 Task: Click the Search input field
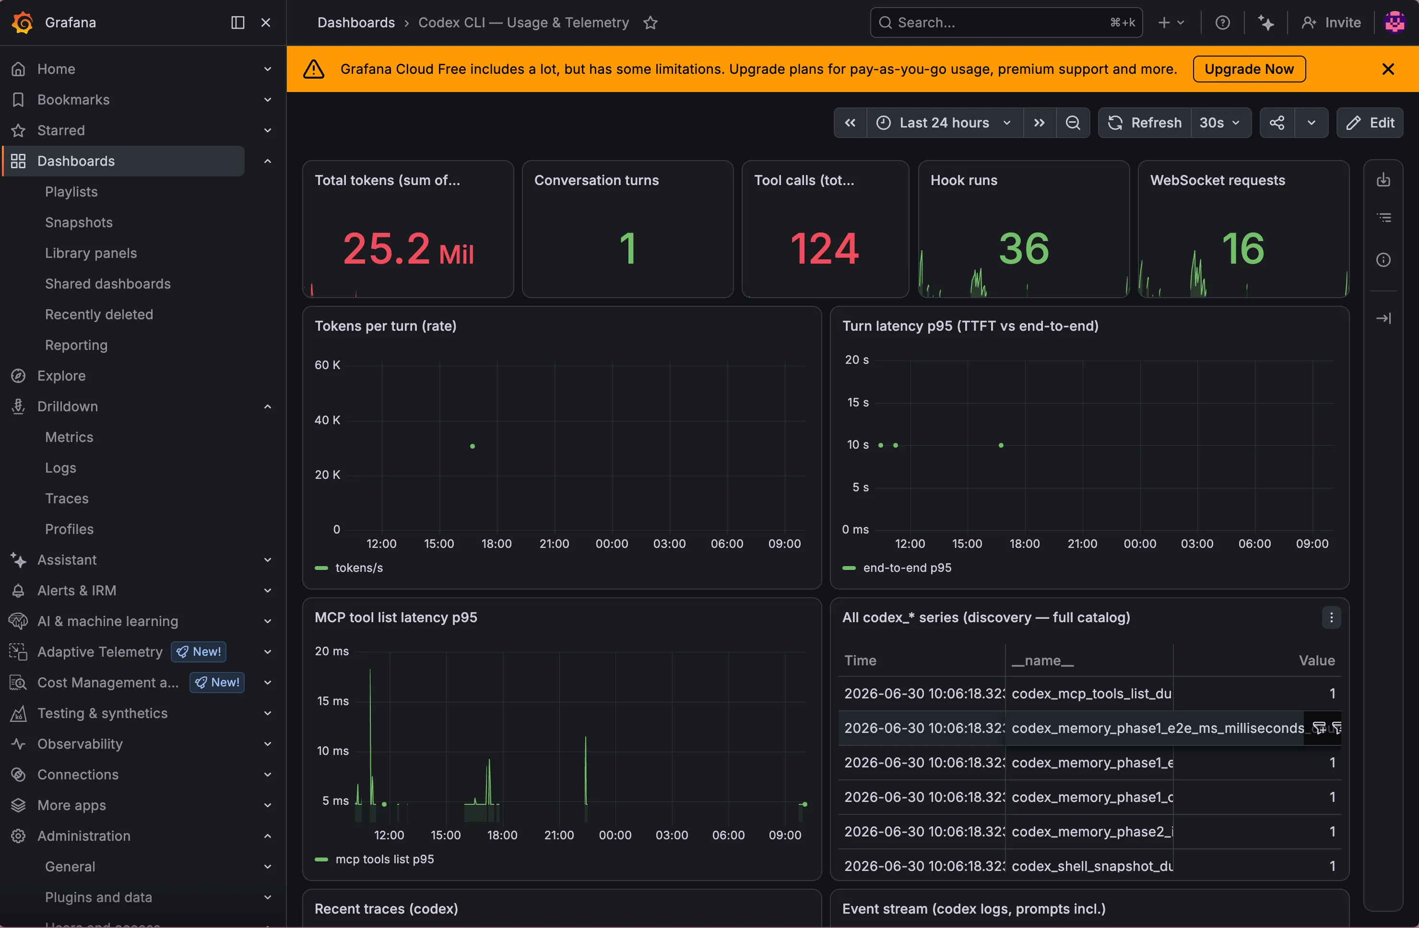1006,23
